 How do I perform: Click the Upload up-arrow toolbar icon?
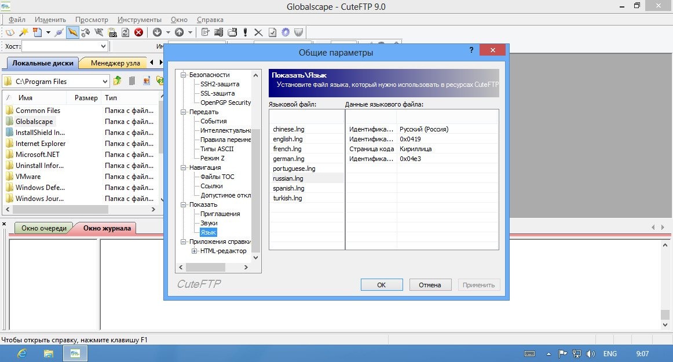(180, 32)
